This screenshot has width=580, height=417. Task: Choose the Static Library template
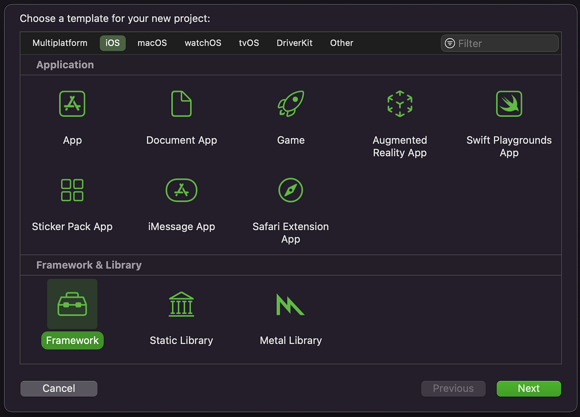click(x=182, y=304)
